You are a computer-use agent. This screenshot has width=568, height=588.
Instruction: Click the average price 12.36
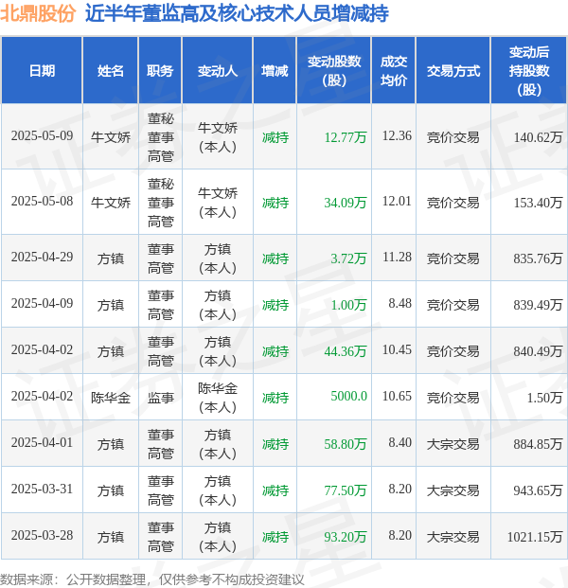(x=397, y=135)
